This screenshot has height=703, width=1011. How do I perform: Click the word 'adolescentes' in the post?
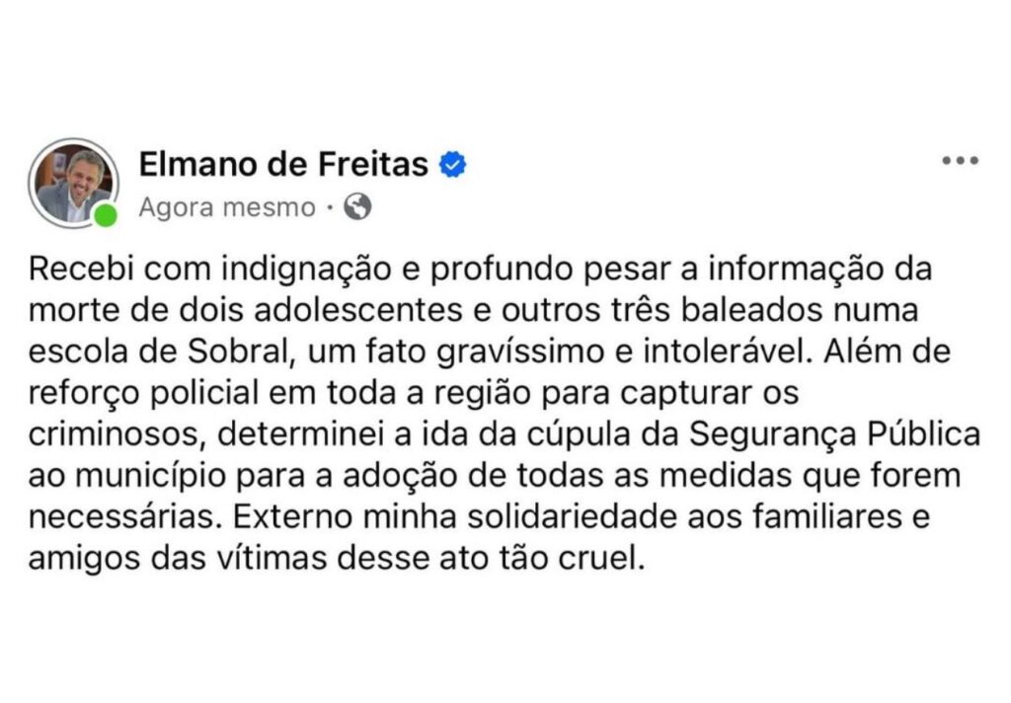(358, 310)
